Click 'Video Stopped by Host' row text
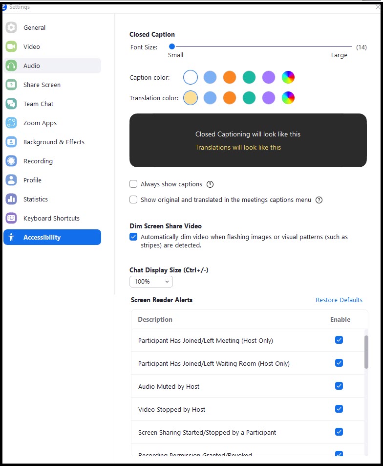Image resolution: width=383 pixels, height=466 pixels. coord(171,410)
